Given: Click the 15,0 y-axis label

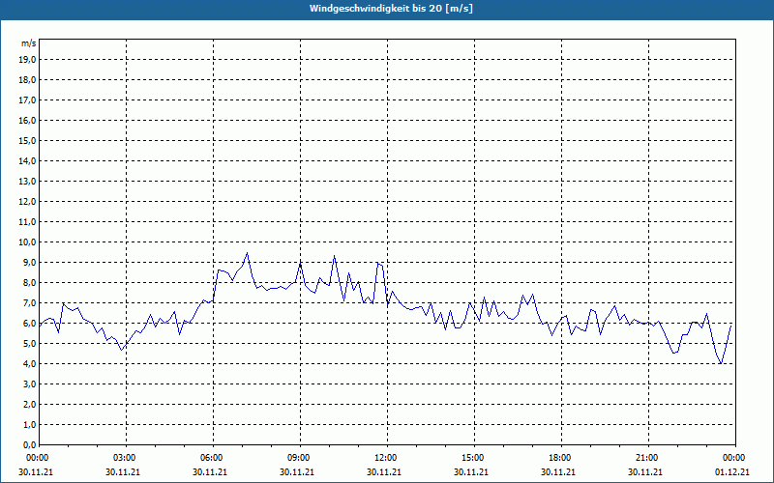Looking at the screenshot, I should [x=27, y=140].
